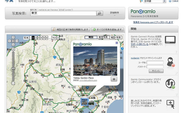Viewport: 182px width, 113px height.
Task: Pan the map down arrow
Action: (x=13, y=45)
